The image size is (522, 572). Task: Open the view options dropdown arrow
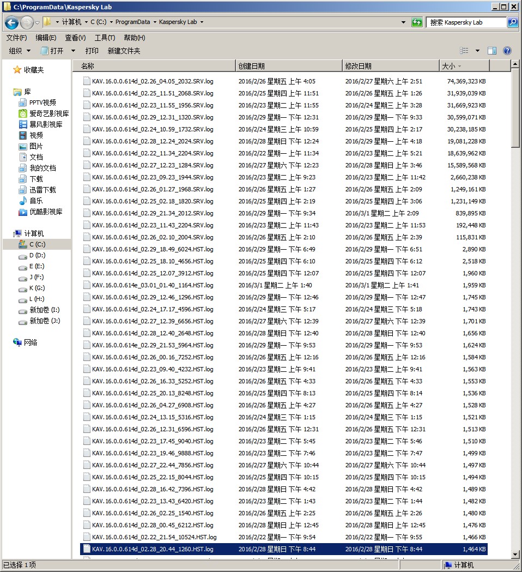(x=477, y=51)
